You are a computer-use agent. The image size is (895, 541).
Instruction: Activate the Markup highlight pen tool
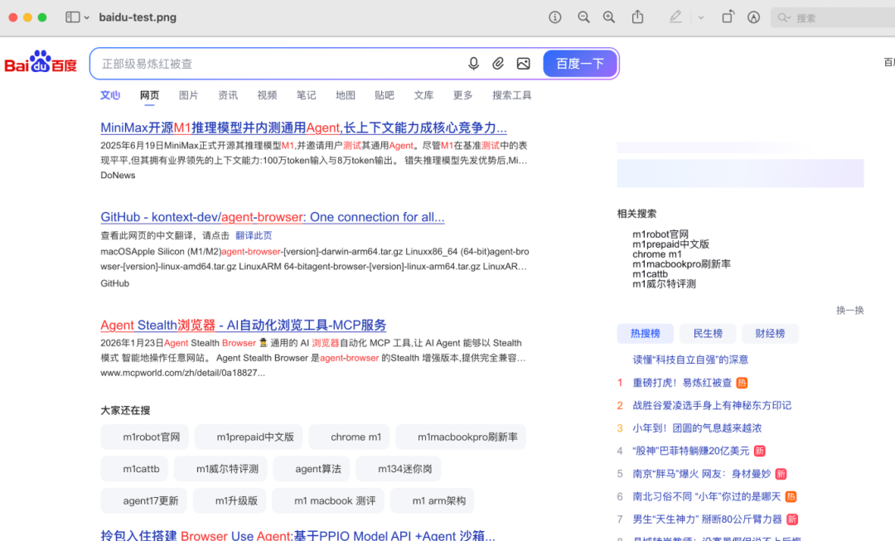[x=675, y=17]
